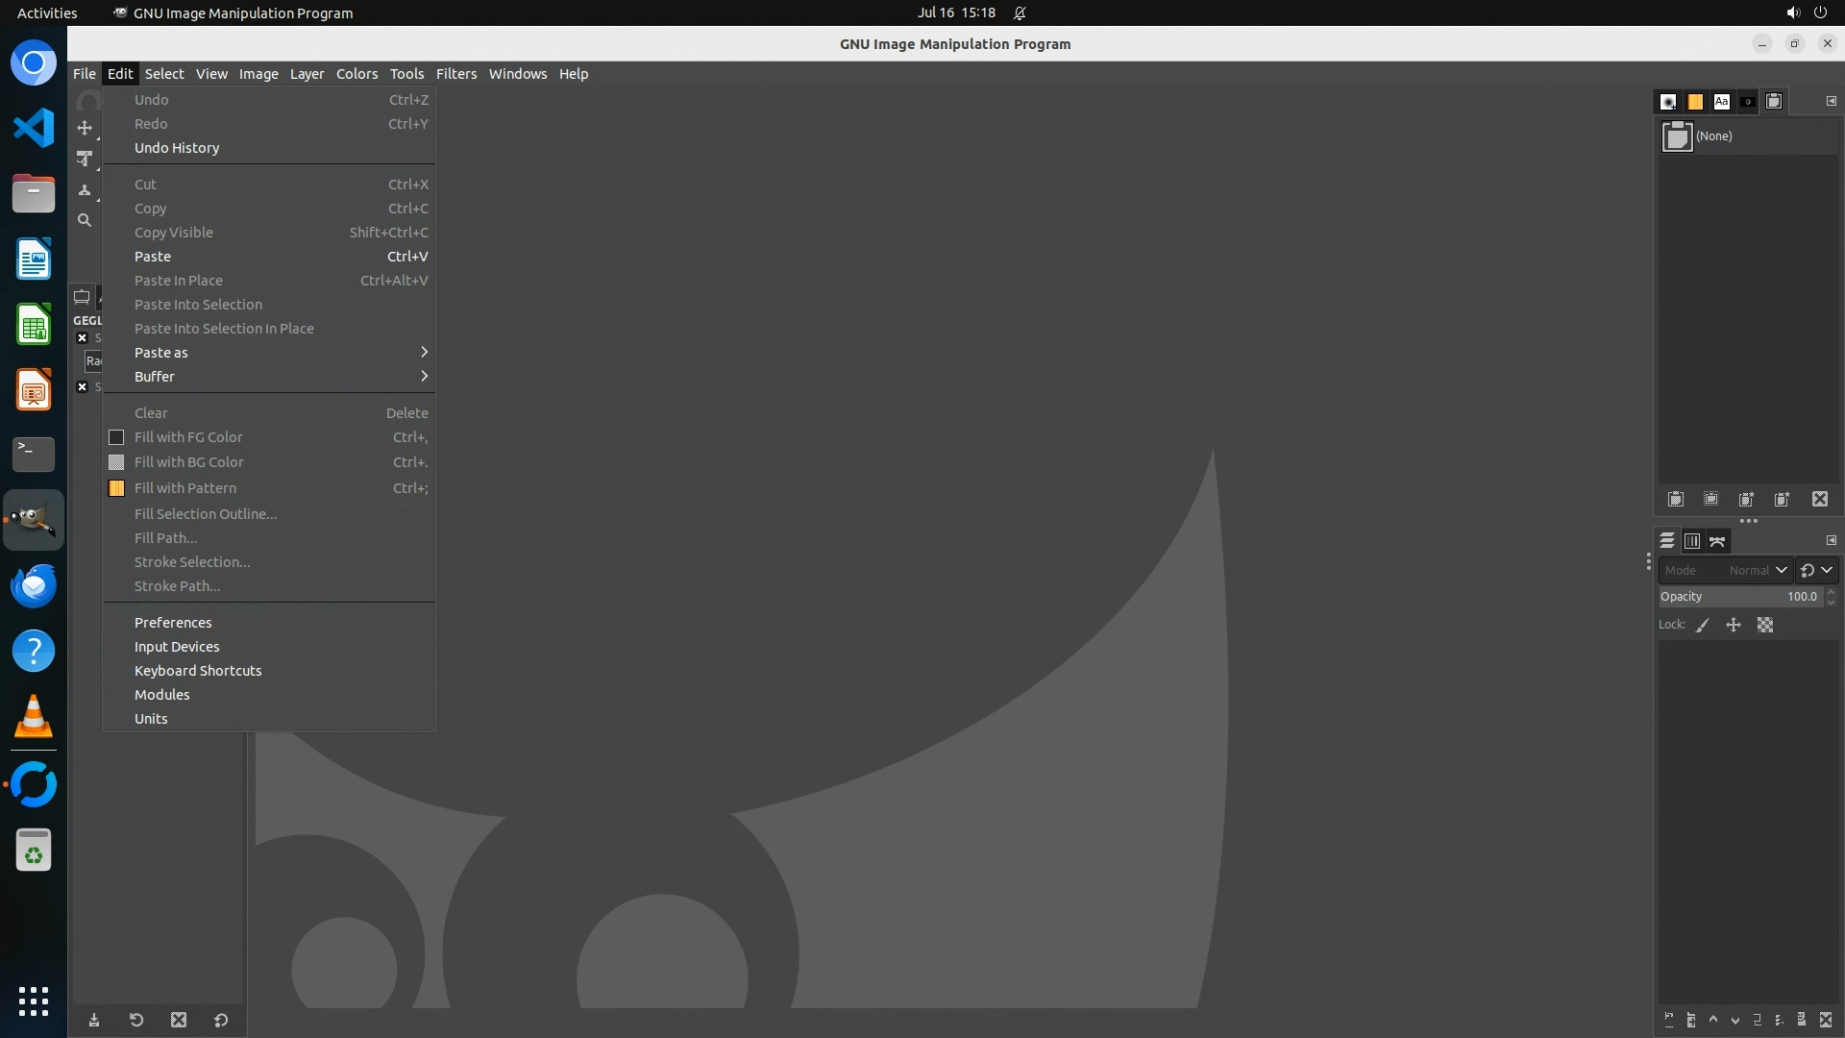Open the Brushes dockable tab
1845x1038 pixels.
(1669, 102)
